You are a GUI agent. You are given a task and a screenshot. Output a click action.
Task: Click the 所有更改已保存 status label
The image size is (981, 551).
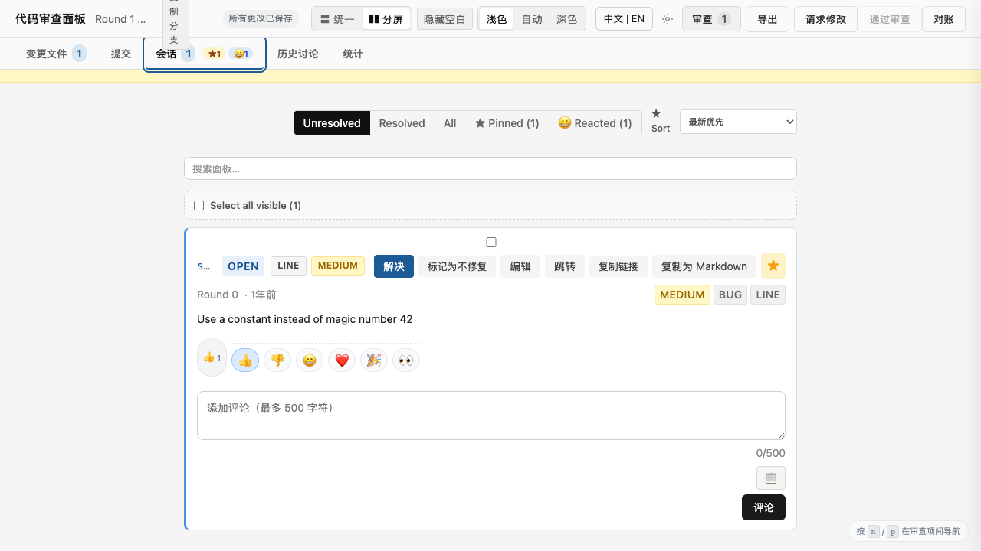261,18
